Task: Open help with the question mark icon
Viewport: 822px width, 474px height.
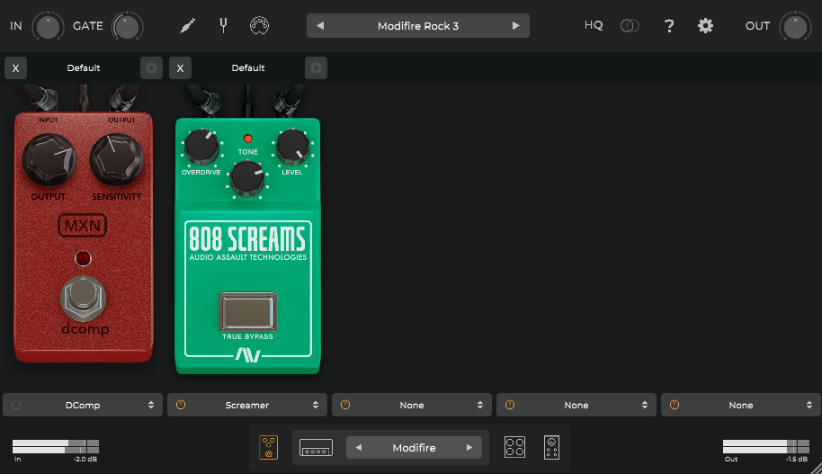Action: point(669,26)
